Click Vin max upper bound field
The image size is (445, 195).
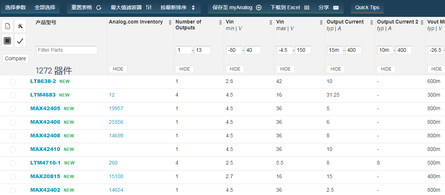(303, 50)
